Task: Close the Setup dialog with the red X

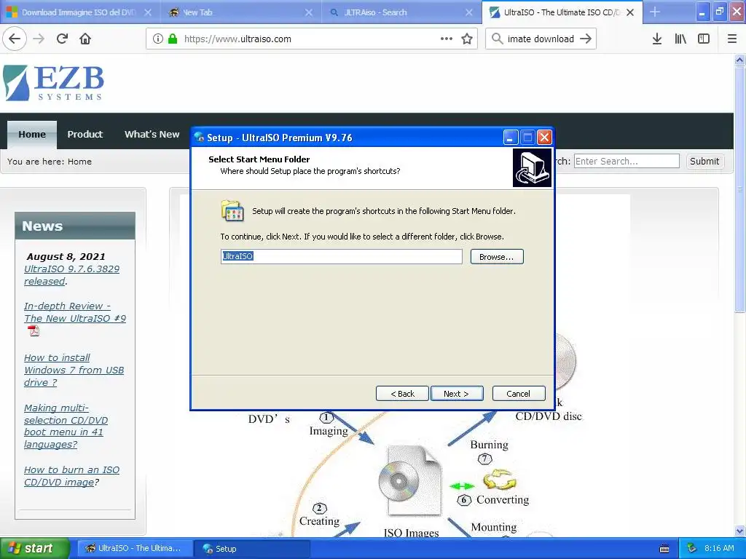Action: (544, 138)
